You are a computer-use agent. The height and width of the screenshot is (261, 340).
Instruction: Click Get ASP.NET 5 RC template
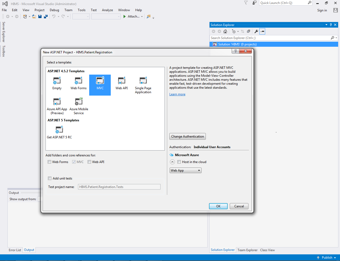pos(59,132)
